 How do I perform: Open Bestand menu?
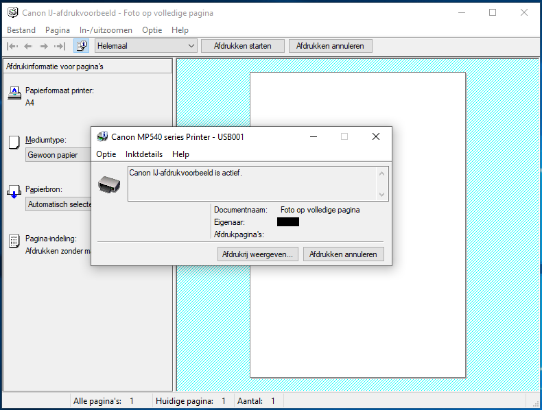point(21,30)
